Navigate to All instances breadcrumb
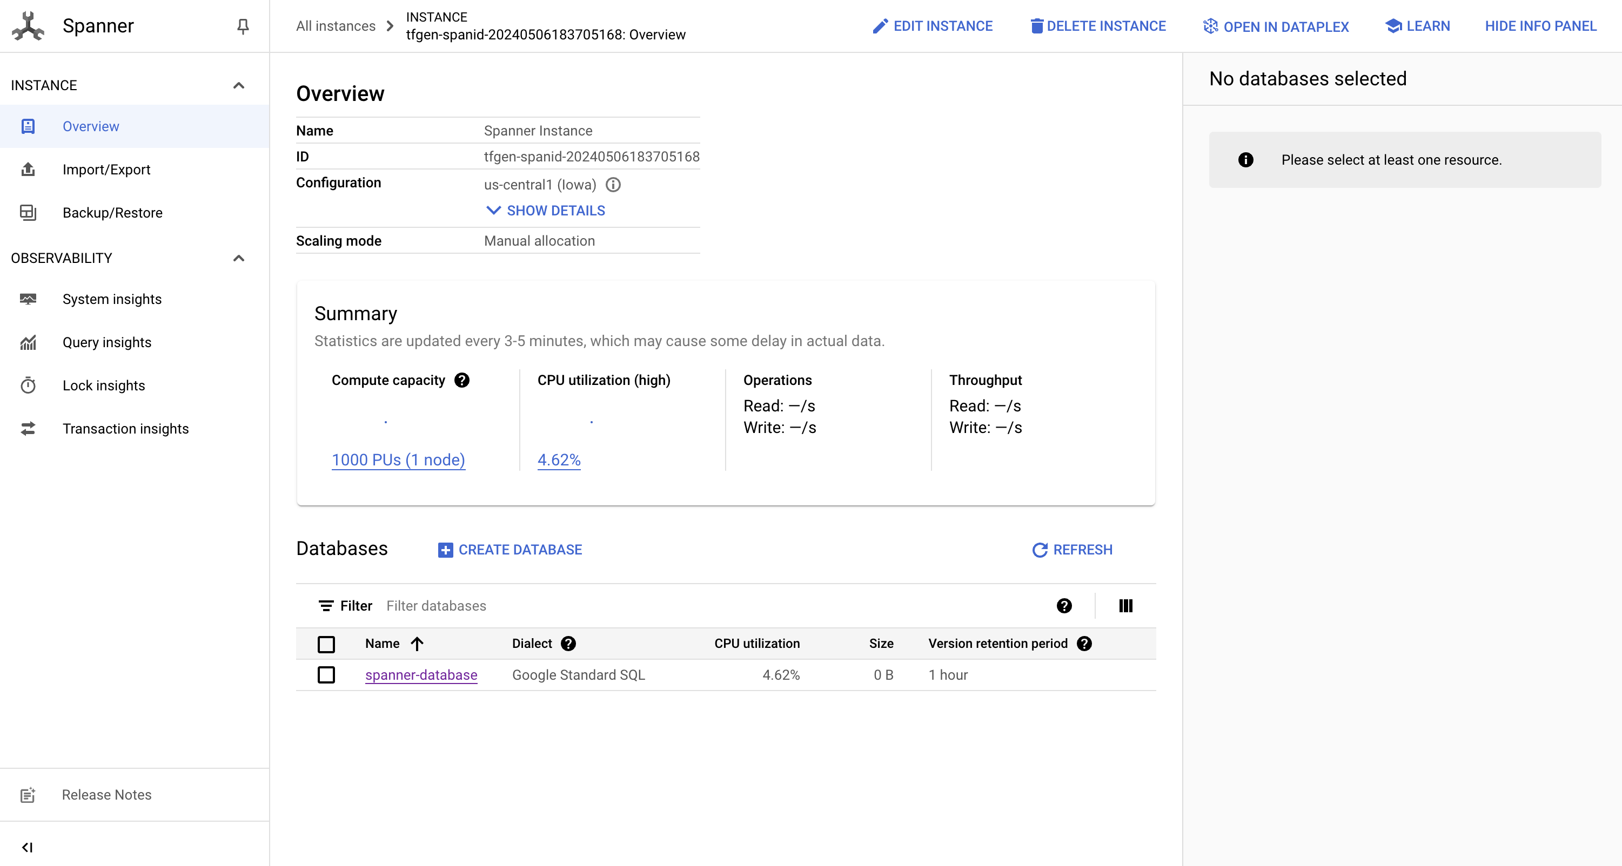The height and width of the screenshot is (866, 1622). [x=335, y=26]
